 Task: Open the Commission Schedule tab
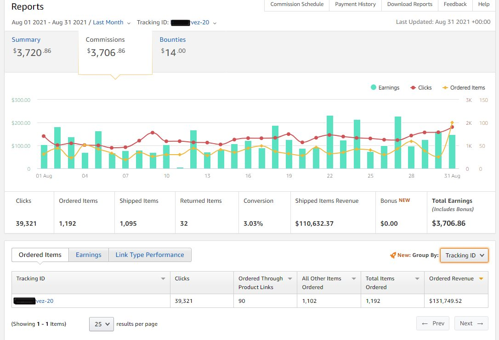(x=297, y=5)
